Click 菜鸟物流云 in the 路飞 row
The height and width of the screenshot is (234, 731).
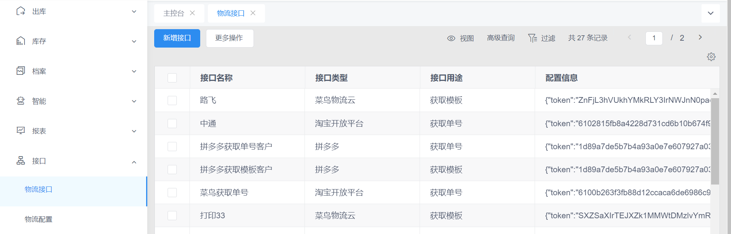[x=335, y=101]
